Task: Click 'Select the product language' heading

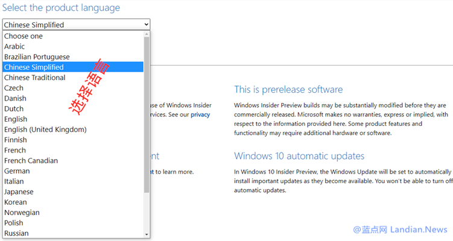Action: click(61, 8)
